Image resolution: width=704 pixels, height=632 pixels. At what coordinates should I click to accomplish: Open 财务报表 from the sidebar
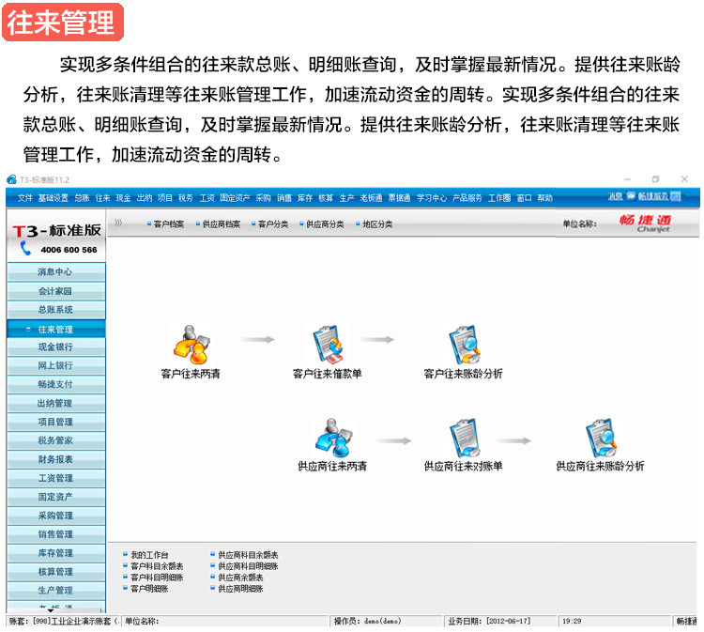(55, 459)
